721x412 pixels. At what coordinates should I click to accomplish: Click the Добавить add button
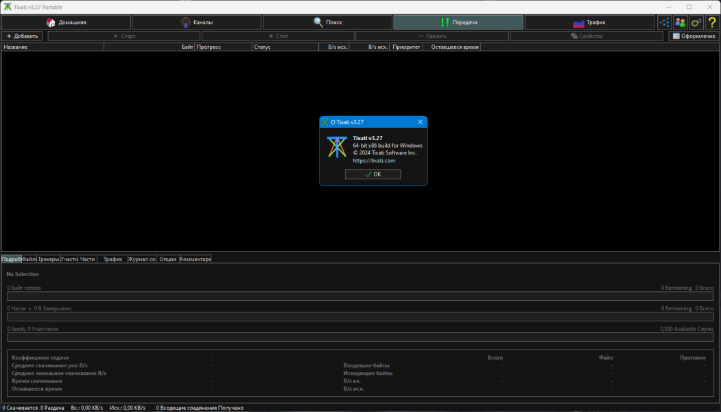pos(22,36)
